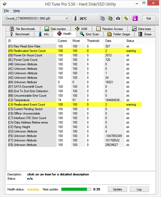Click the Power On Hours data value 2012
Image resolution: width=161 pixels, height=197 pixels.
tap(108, 55)
